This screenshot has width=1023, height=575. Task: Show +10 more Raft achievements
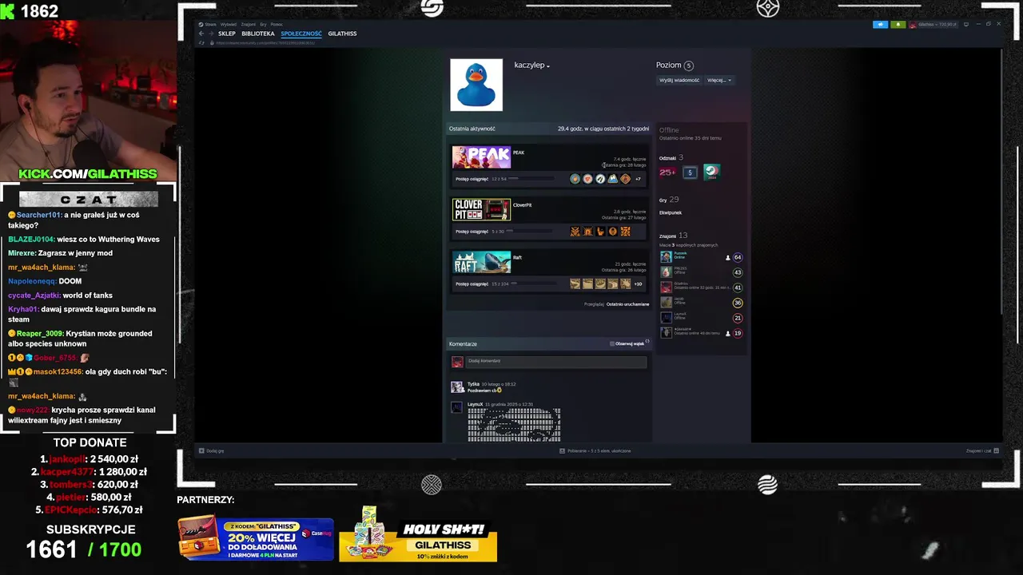coord(638,284)
